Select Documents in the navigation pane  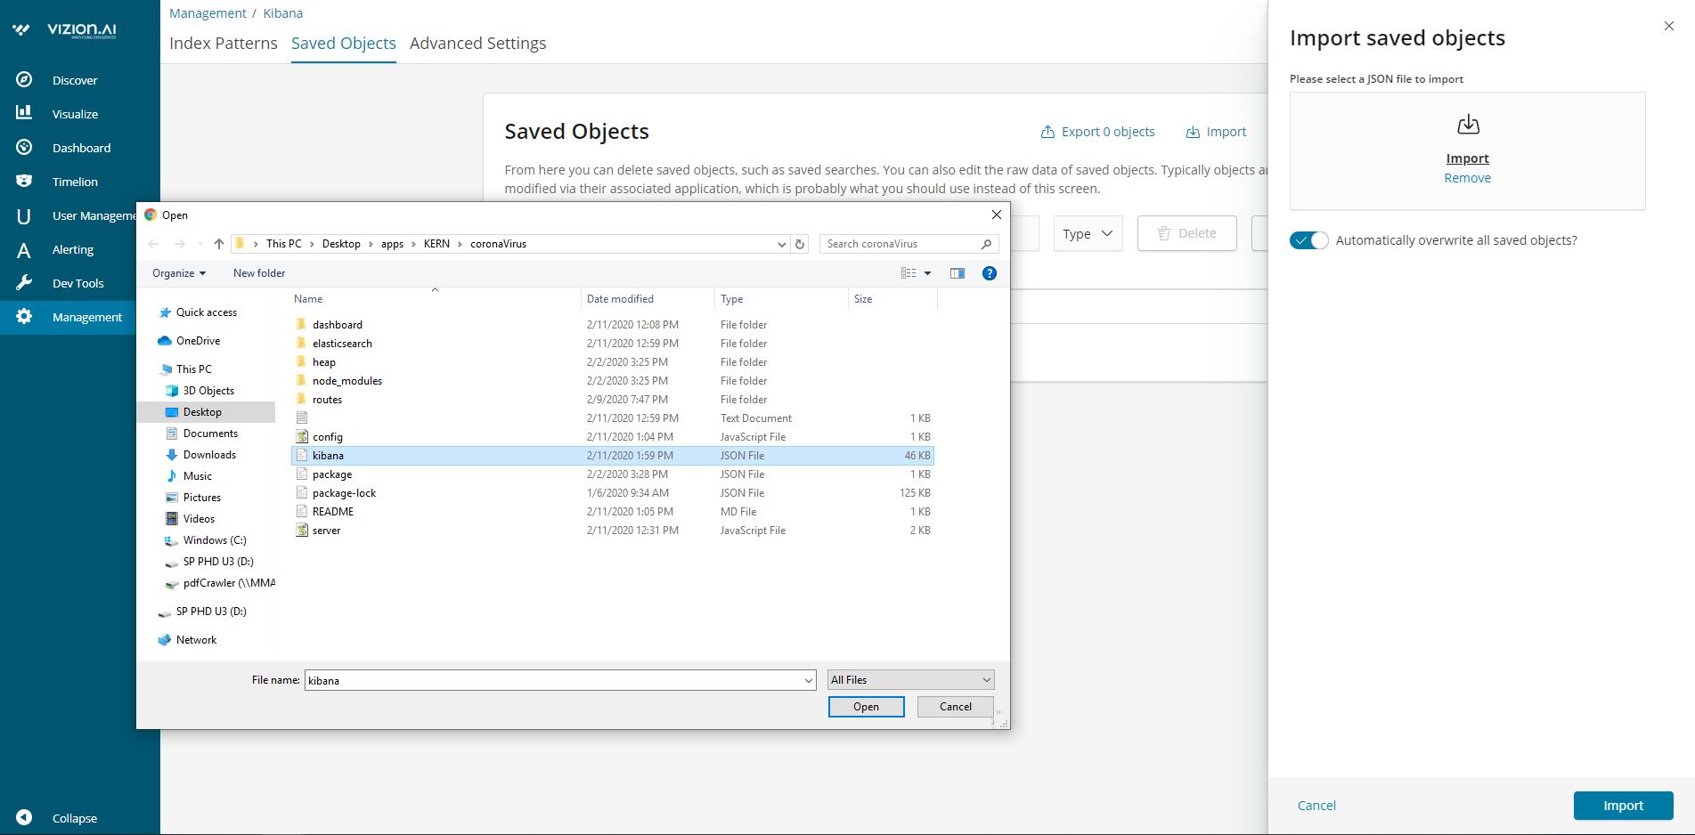[210, 434]
